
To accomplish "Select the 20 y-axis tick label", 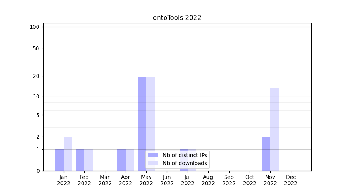I will pos(36,76).
